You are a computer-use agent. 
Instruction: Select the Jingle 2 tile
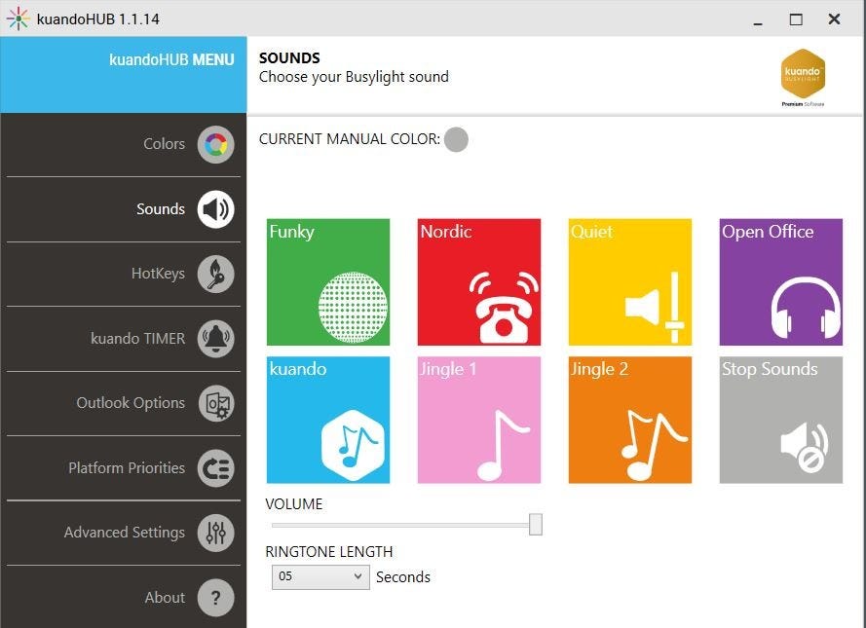coord(630,420)
